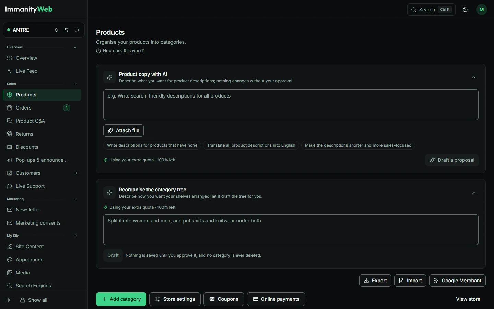Image resolution: width=494 pixels, height=309 pixels.
Task: Click Show all at sidebar bottom
Action: (x=34, y=300)
